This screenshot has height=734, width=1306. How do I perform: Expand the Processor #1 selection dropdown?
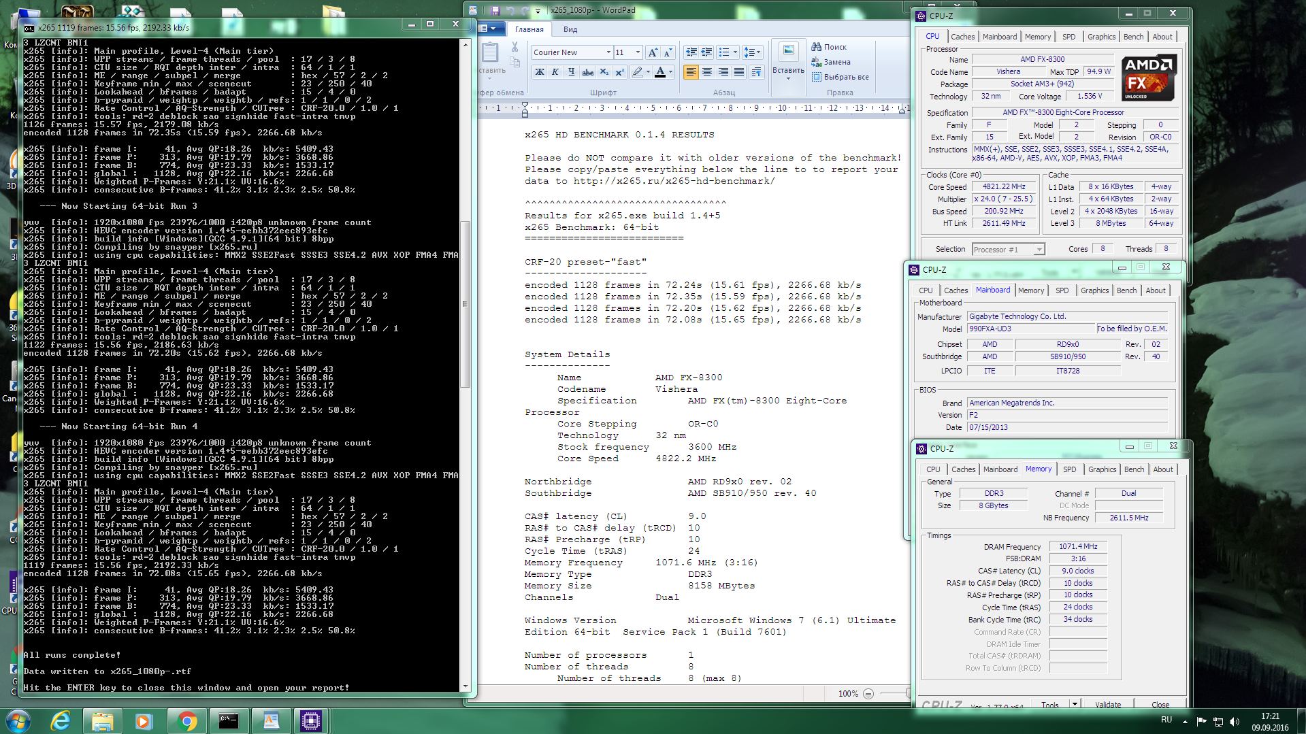1039,250
